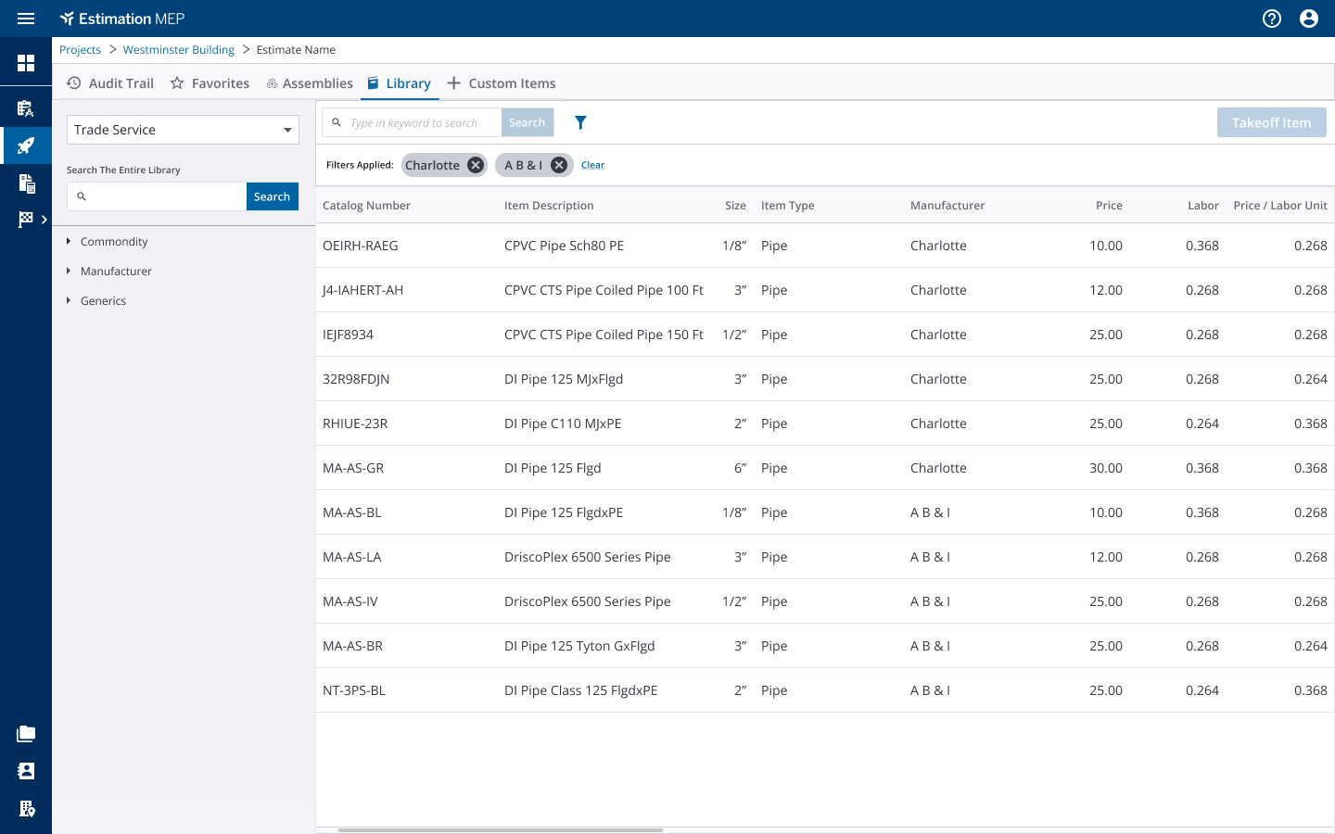1335x834 pixels.
Task: Click the Clear filters link
Action: [x=592, y=165]
